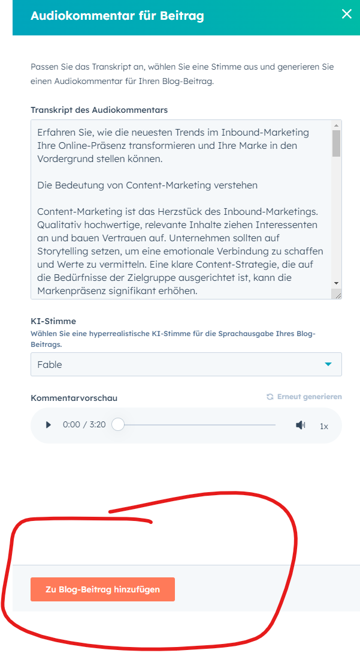Click Zu Blog-Beitrag hinzufügen button

[x=102, y=589]
